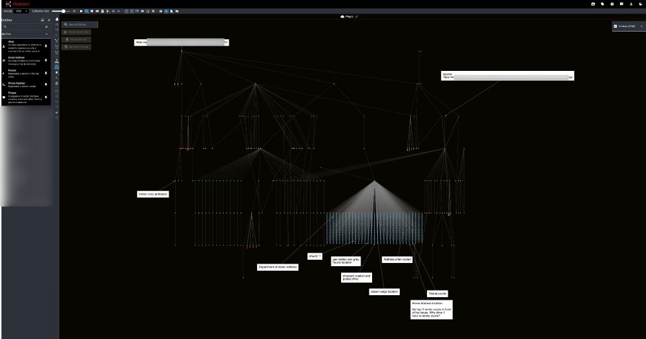Click the cloud icon beside the graph title

342,17
